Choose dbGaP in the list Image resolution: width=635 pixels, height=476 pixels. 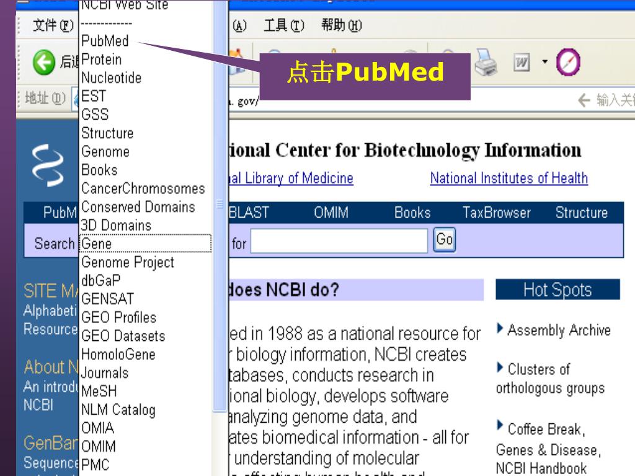coord(101,281)
